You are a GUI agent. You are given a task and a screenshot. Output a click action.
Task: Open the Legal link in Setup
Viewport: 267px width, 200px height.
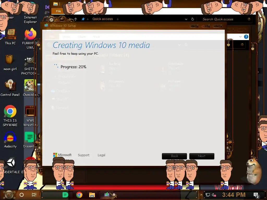101,155
